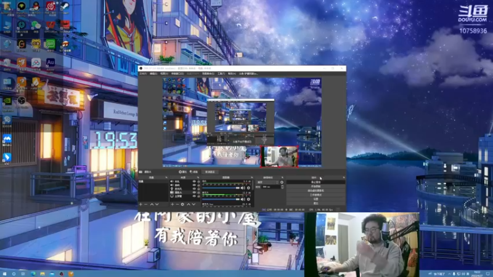Open the 场景集合(S) menu in OBS
Screen dimensions: 493x277
[208, 74]
